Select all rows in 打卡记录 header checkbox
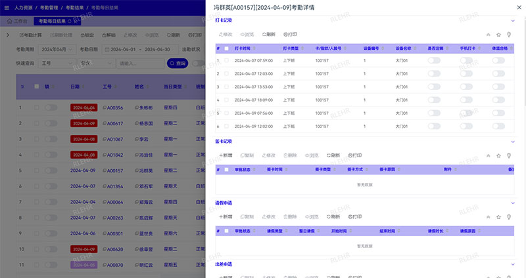526x278 pixels. point(226,49)
